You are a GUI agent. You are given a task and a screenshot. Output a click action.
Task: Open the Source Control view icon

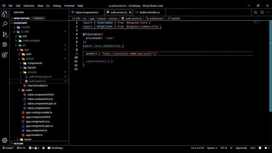(x=5, y=34)
